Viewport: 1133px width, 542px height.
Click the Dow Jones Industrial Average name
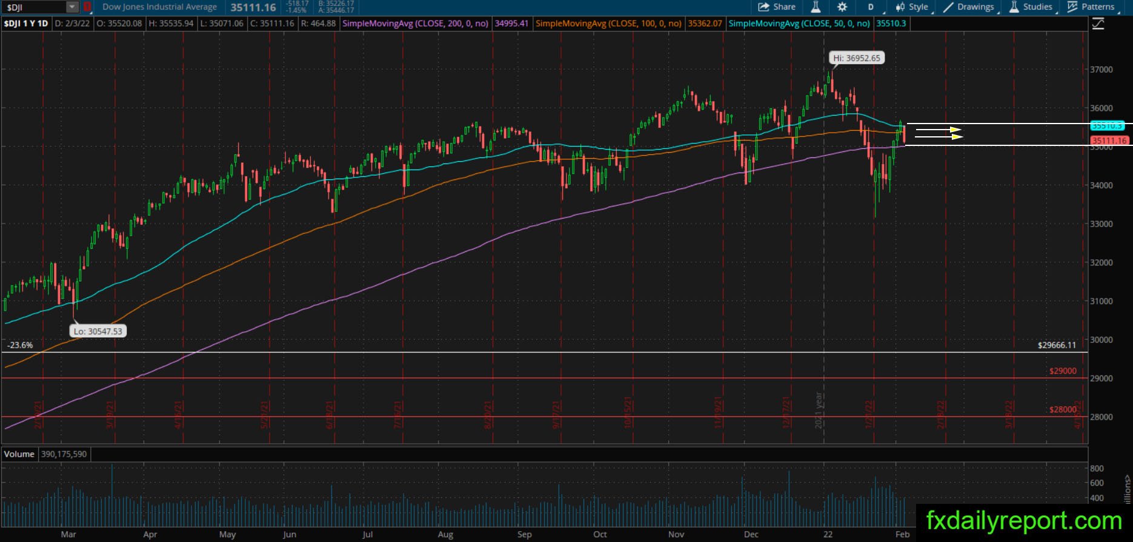click(x=160, y=7)
